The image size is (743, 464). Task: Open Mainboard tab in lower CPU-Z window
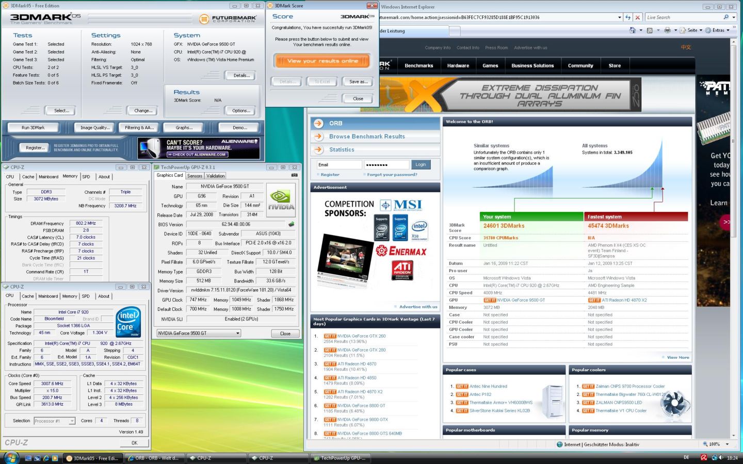click(x=48, y=296)
